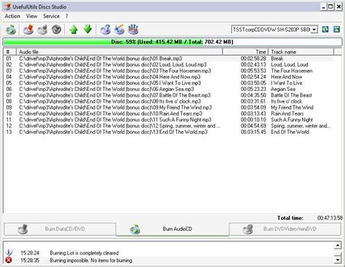This screenshot has height=267, width=345.
Task: Select the 09 My Friend The Wind.mp3 file
Action: (116, 108)
